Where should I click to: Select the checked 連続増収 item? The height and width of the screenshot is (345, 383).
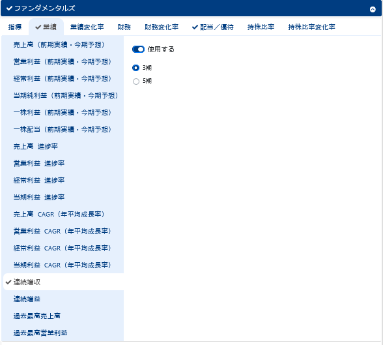coord(64,282)
